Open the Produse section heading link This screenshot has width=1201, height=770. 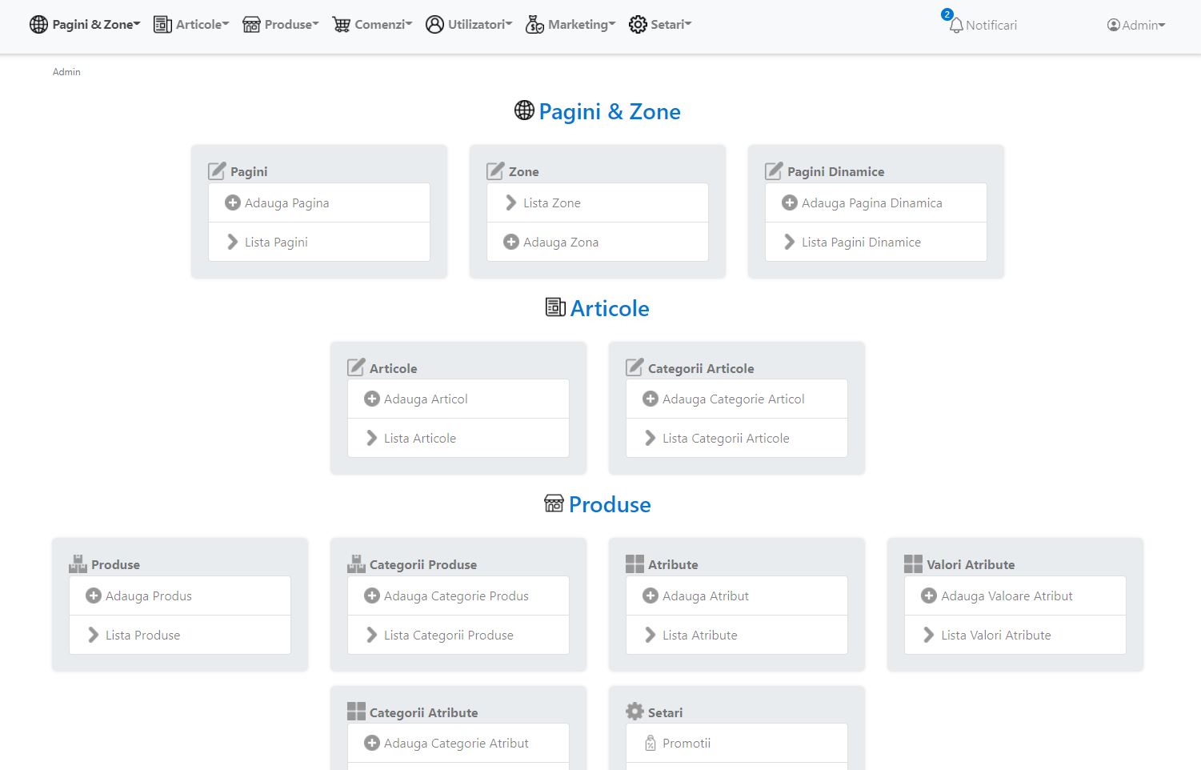(610, 504)
